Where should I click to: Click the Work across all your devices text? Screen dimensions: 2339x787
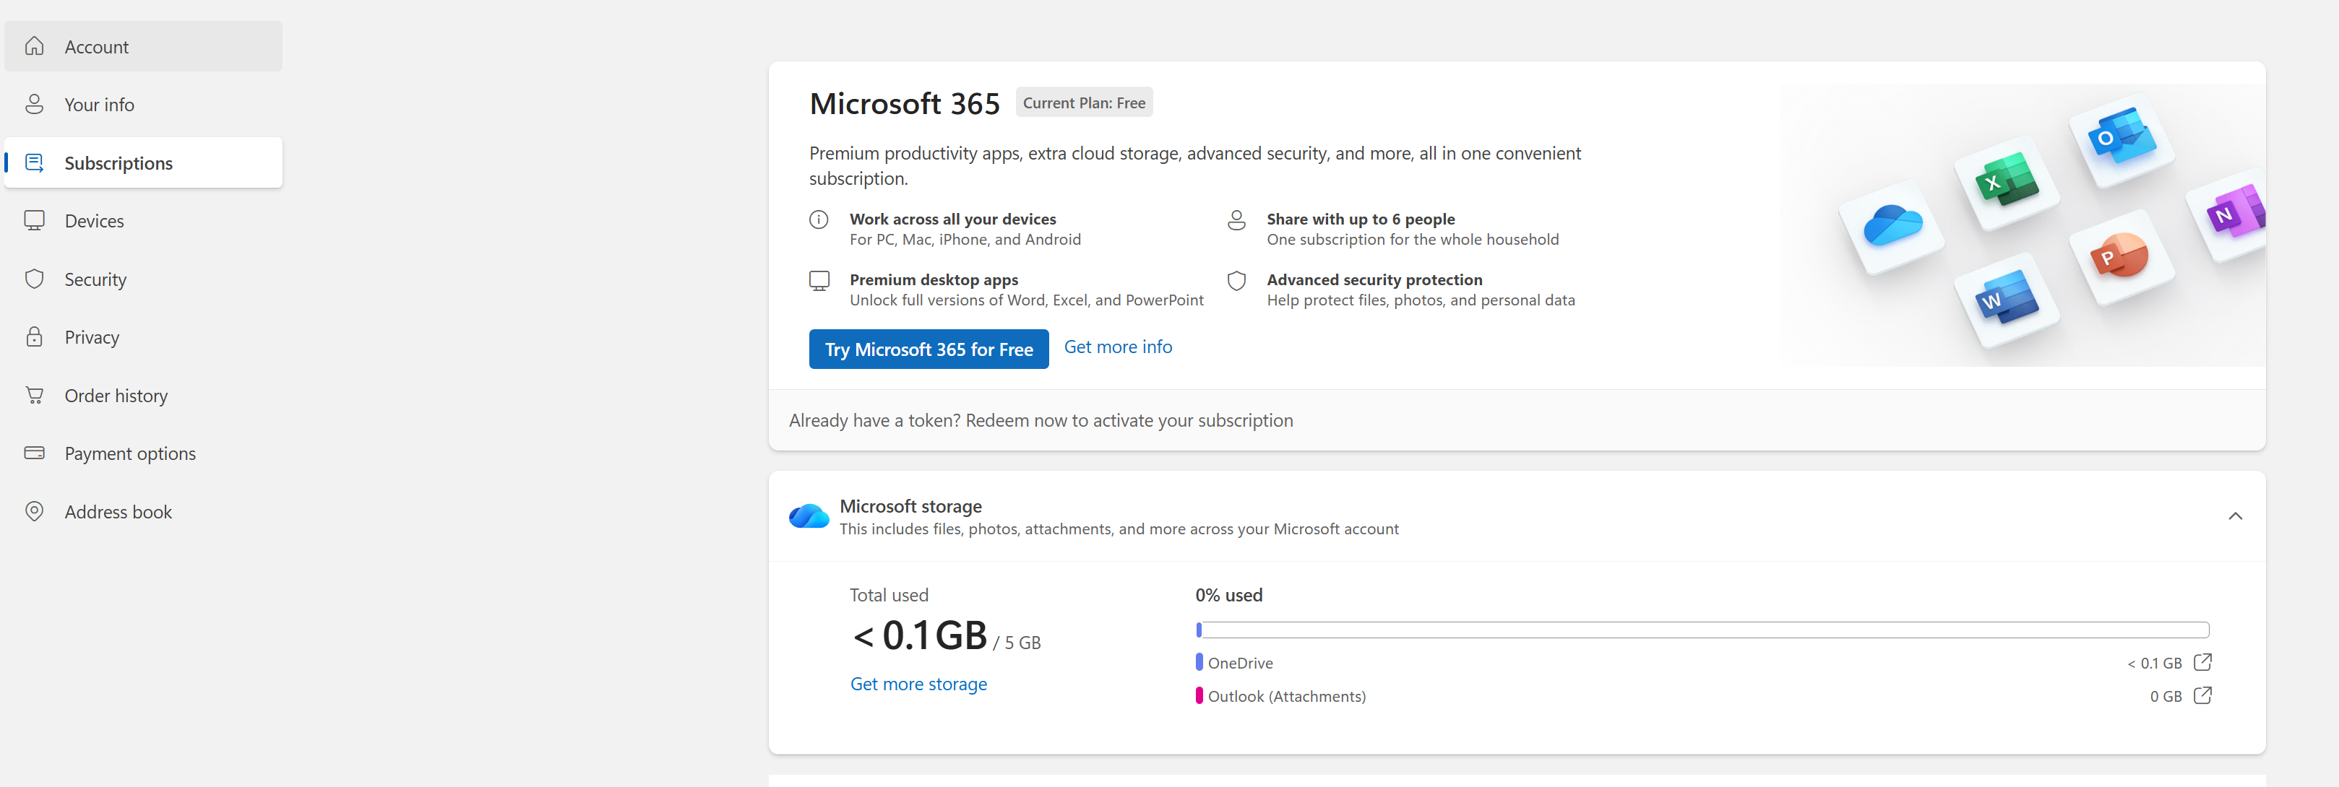(952, 219)
